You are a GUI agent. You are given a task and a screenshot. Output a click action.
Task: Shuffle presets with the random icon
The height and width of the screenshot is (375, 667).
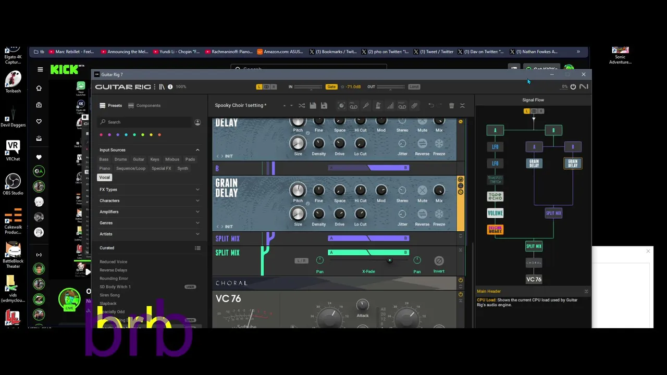click(x=302, y=106)
